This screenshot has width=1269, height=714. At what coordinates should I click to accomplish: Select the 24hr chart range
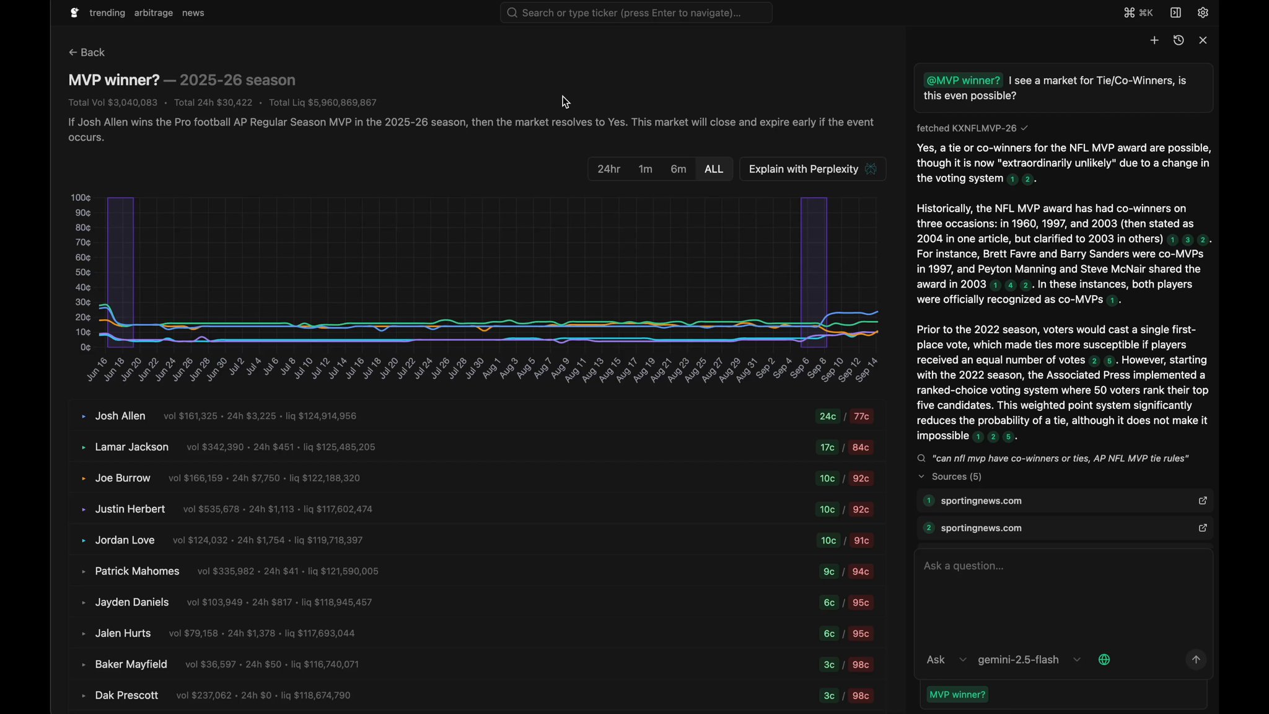608,169
